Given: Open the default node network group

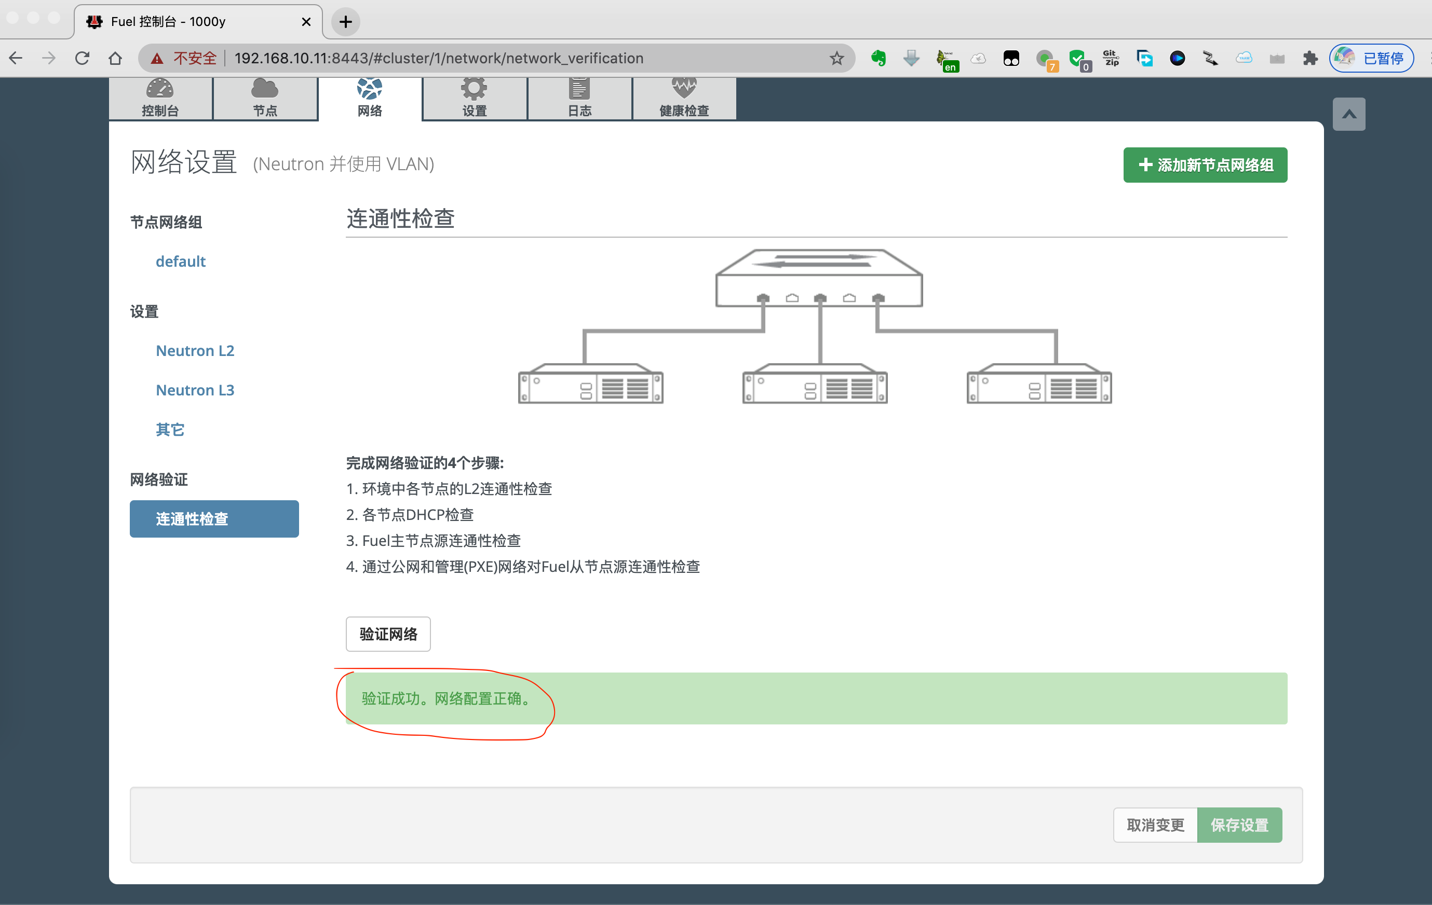Looking at the screenshot, I should click(180, 262).
